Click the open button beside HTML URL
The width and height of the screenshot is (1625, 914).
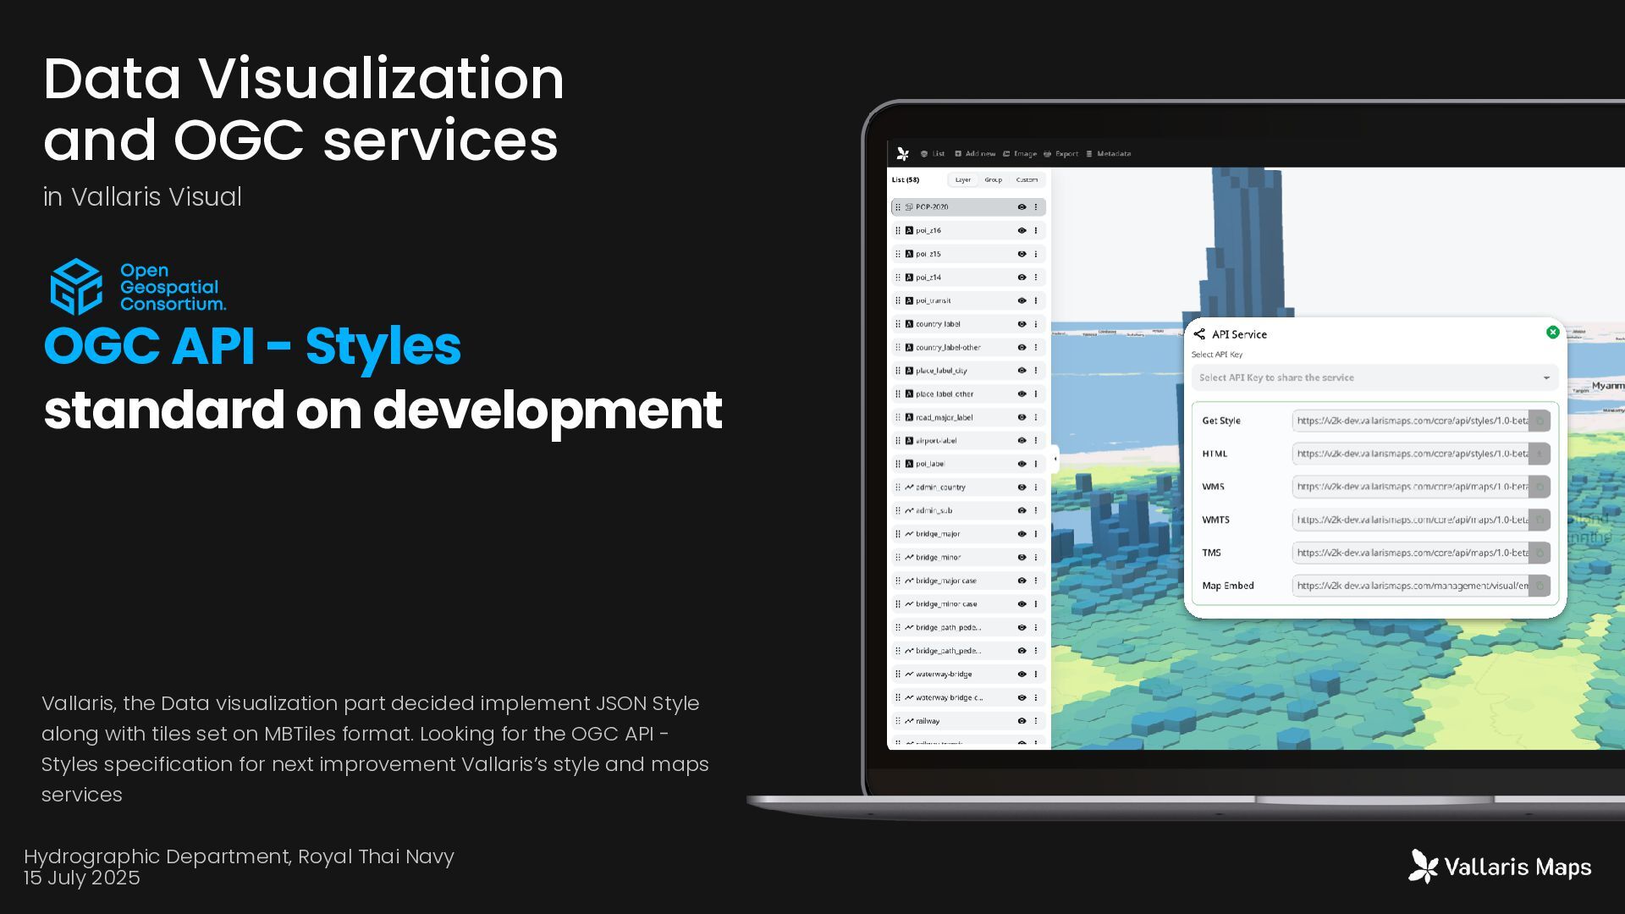click(x=1540, y=454)
